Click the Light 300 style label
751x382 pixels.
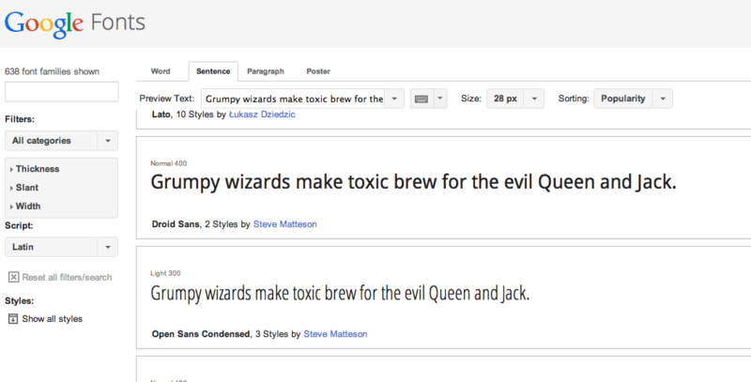click(165, 273)
